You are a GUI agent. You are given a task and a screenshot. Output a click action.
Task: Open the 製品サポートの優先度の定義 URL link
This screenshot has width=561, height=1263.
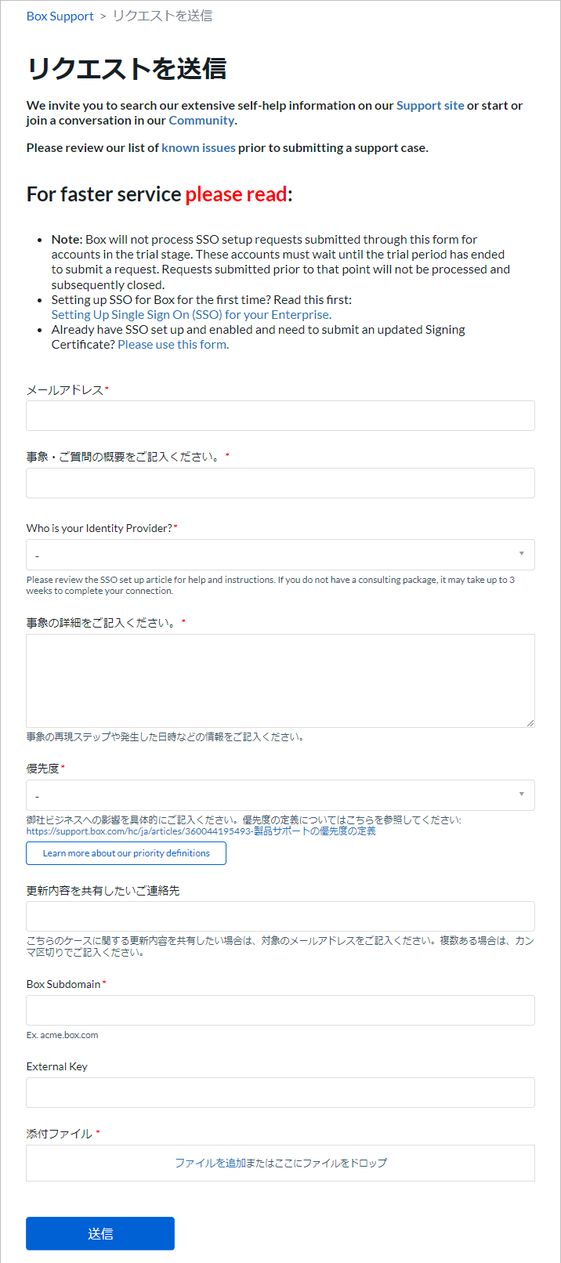point(201,831)
